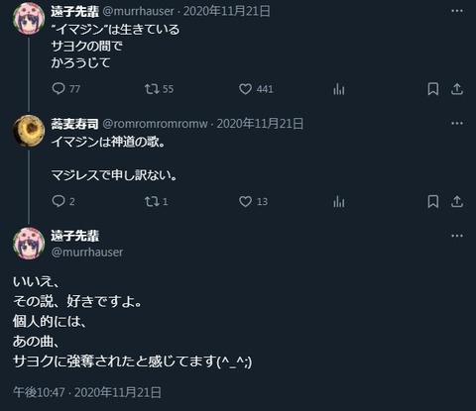
Task: Open 遠子先輩 avatar on the main reply tweet
Action: click(29, 244)
